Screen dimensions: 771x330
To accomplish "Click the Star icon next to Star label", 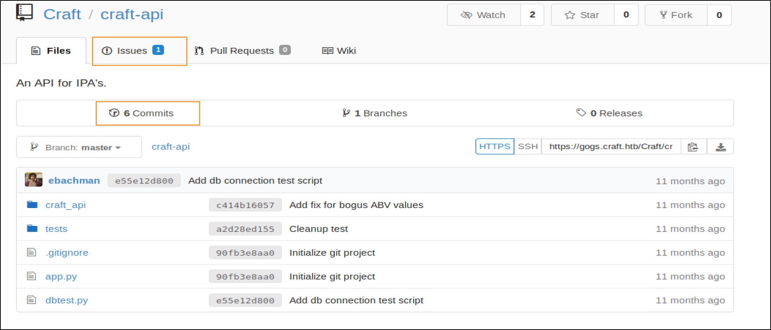I will point(569,15).
